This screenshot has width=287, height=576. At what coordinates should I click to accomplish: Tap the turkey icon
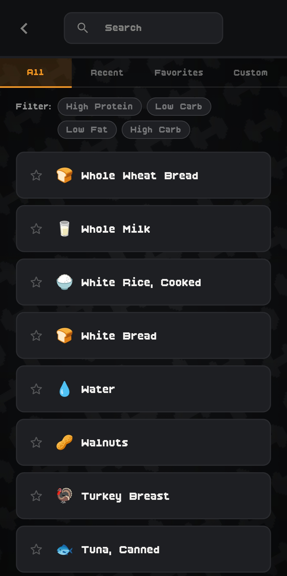(x=65, y=496)
